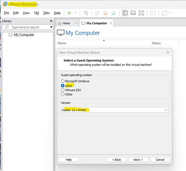Switch to the Home tab
Screen dimensions: 186x171
[x=66, y=23]
